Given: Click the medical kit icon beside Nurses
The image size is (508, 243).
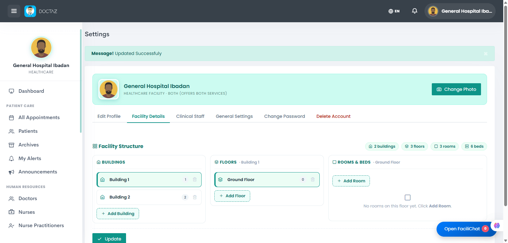Looking at the screenshot, I should (11, 212).
